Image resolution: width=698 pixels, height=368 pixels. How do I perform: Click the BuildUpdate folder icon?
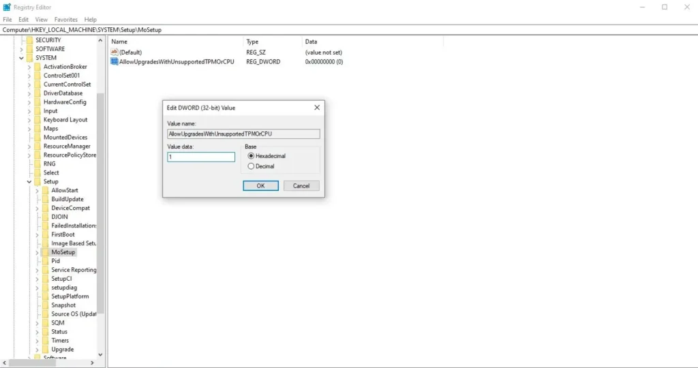pos(46,200)
